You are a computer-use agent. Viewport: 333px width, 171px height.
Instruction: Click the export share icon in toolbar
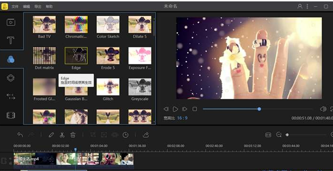[146, 135]
